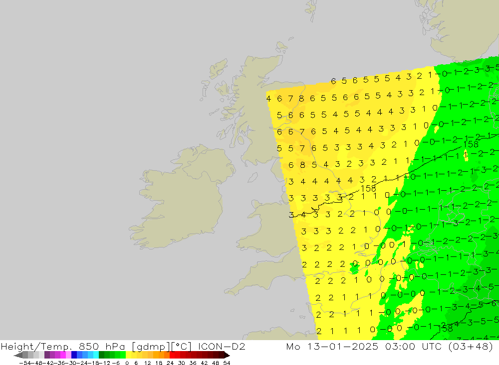Pick the bright yellow swatch above legend value 0

129,355
